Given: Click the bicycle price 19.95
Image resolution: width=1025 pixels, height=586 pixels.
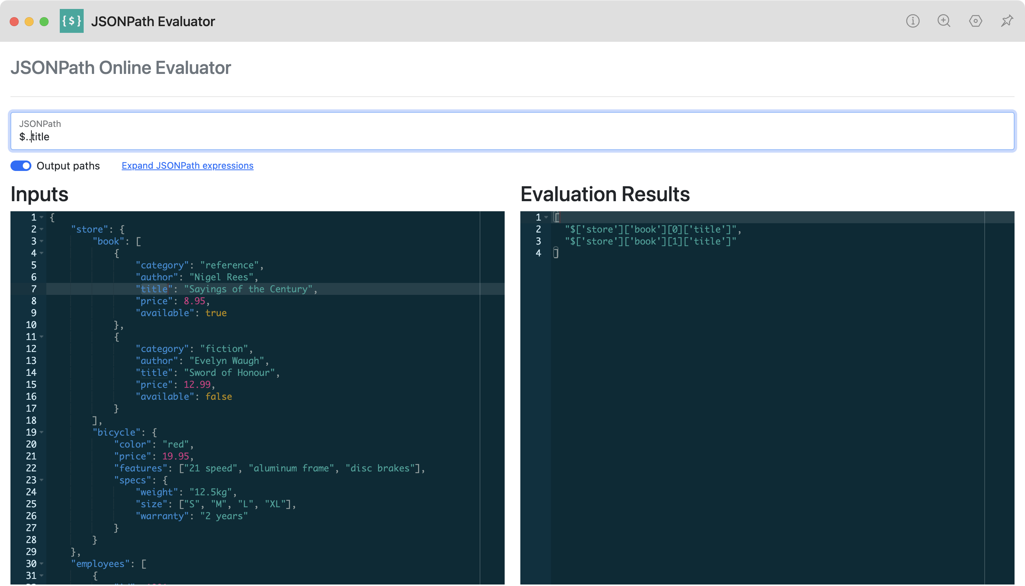Looking at the screenshot, I should 176,456.
